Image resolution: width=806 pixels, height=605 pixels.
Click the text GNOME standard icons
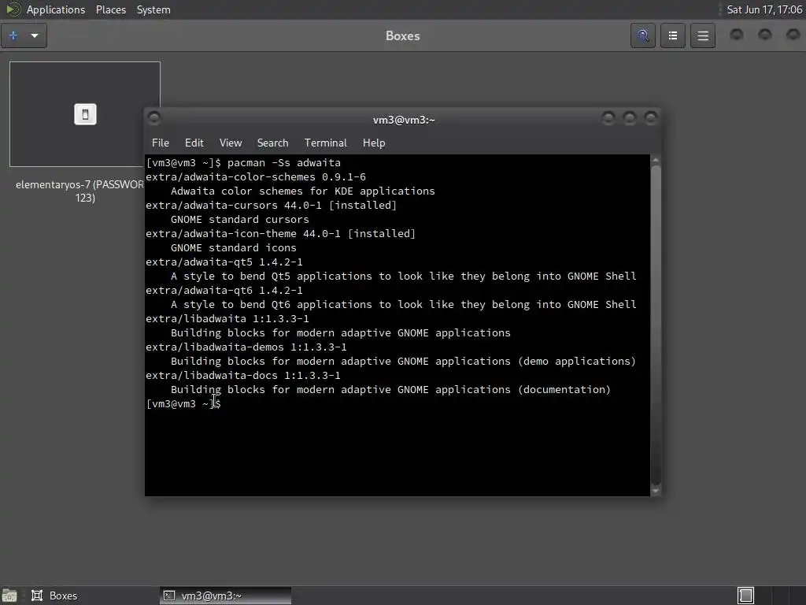(234, 247)
